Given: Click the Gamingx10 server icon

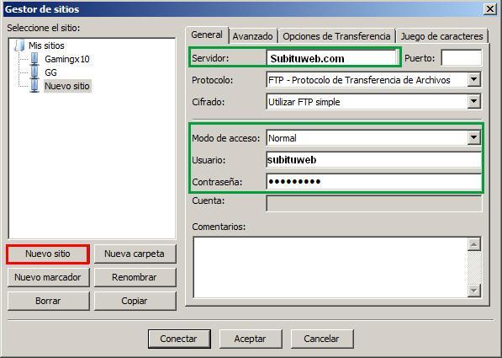Looking at the screenshot, I should tap(34, 59).
